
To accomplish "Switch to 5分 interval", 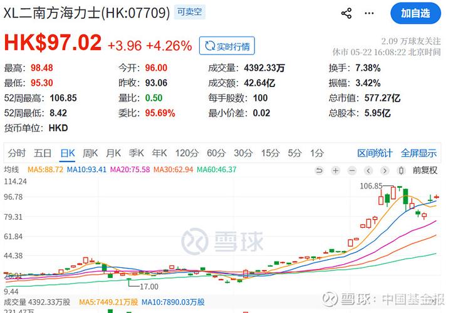I will coord(294,153).
